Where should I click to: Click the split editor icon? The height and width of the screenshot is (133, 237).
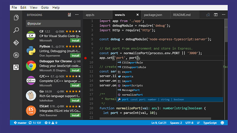click(x=216, y=14)
